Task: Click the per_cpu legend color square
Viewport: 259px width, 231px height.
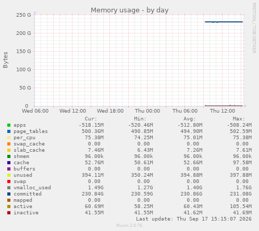Action: click(x=9, y=138)
